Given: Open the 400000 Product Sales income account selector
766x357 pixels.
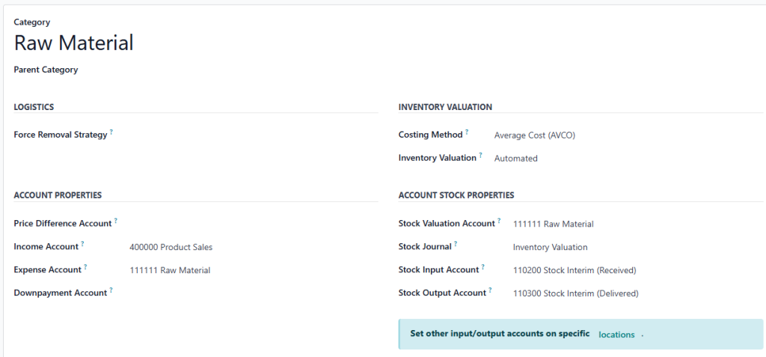Looking at the screenshot, I should click(x=171, y=247).
